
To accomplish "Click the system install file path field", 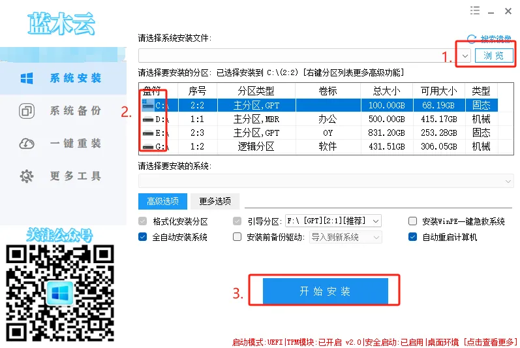I will [298, 55].
